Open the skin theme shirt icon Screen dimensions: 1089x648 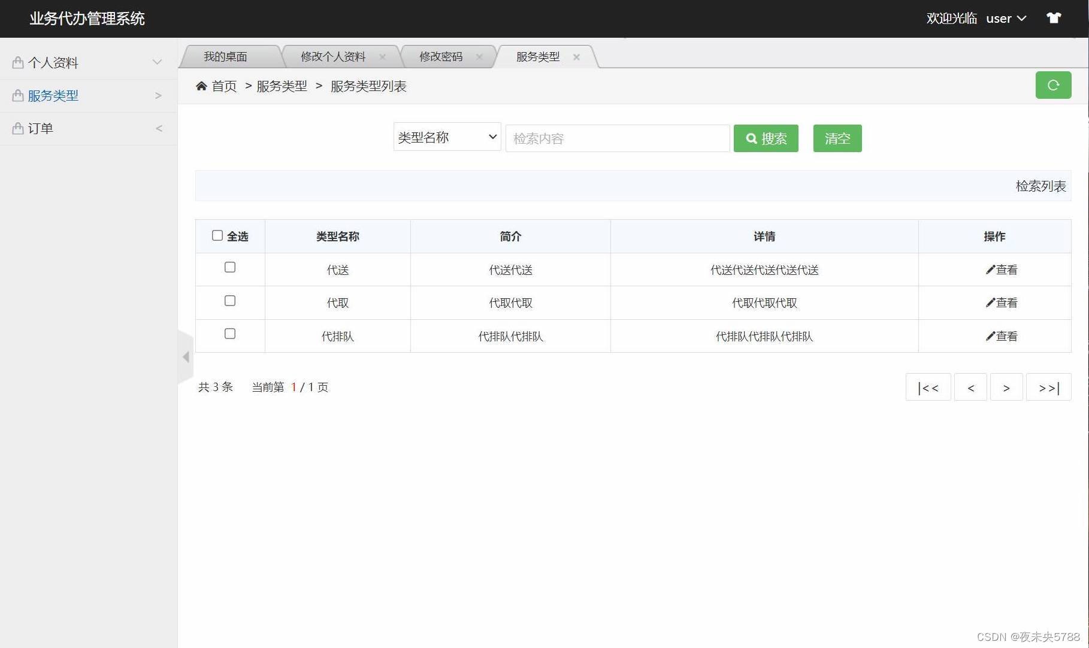click(x=1054, y=18)
